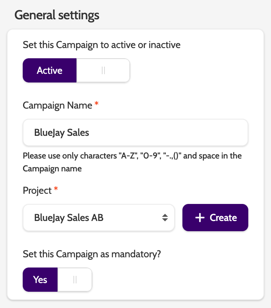Place cursor after "BlueJay Sales" text
The height and width of the screenshot is (308, 271).
90,133
